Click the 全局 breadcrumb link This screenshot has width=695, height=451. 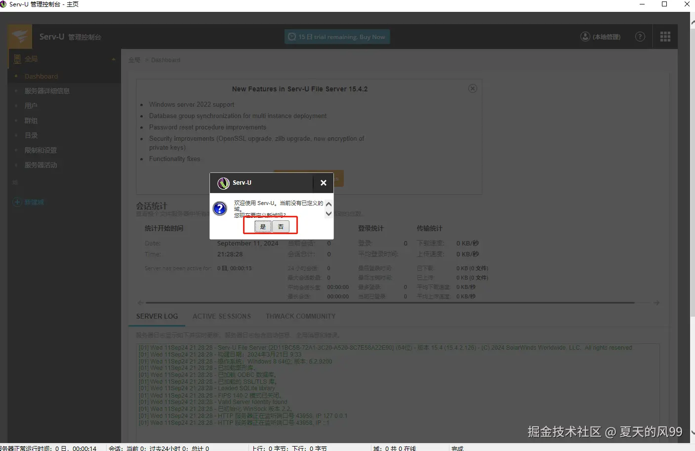tap(134, 60)
